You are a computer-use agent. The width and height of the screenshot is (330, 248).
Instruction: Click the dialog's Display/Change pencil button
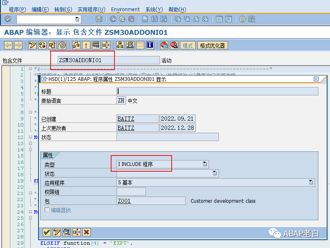pos(57,232)
